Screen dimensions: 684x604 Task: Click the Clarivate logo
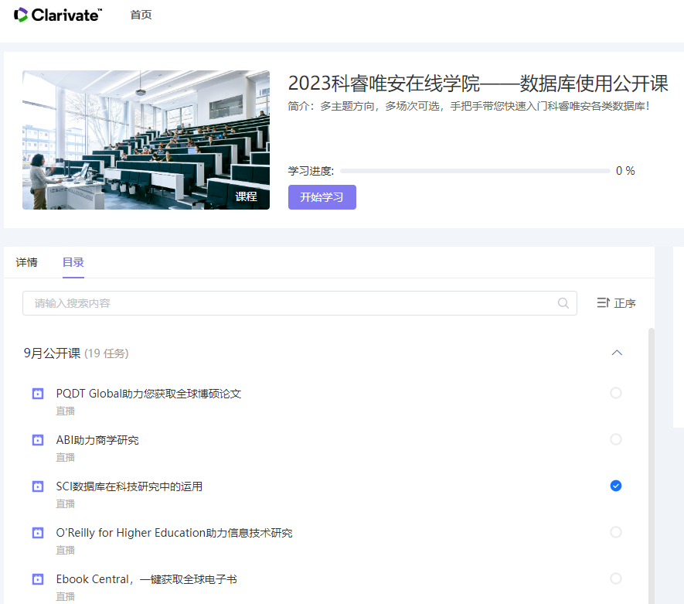tap(58, 15)
